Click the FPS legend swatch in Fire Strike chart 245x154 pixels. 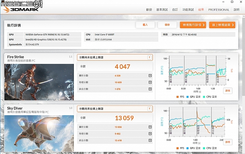178,97
